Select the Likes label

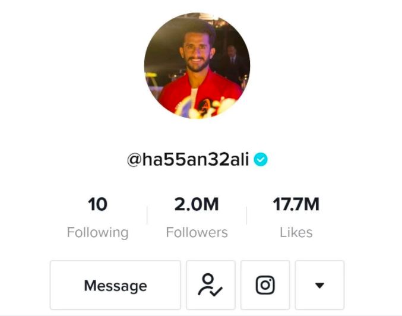296,232
